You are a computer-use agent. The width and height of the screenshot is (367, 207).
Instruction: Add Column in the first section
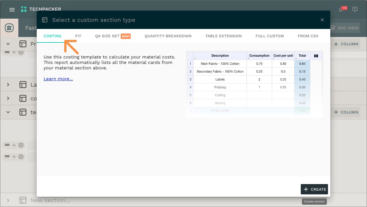(x=346, y=44)
